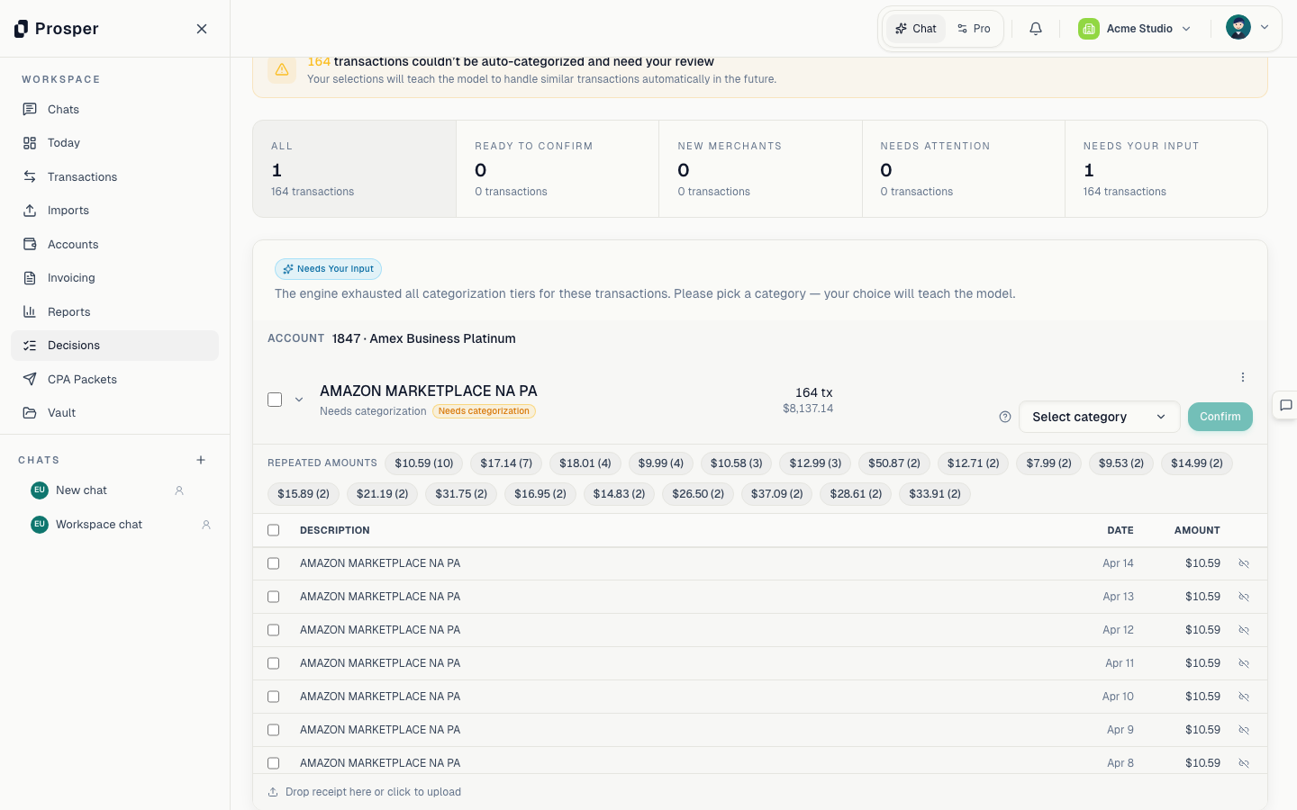Open Reports via the bar chart icon

(30, 311)
